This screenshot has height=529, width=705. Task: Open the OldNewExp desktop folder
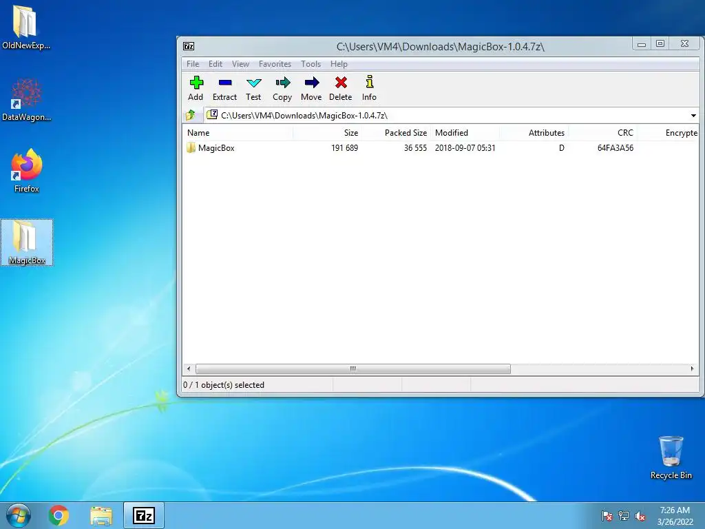click(26, 27)
